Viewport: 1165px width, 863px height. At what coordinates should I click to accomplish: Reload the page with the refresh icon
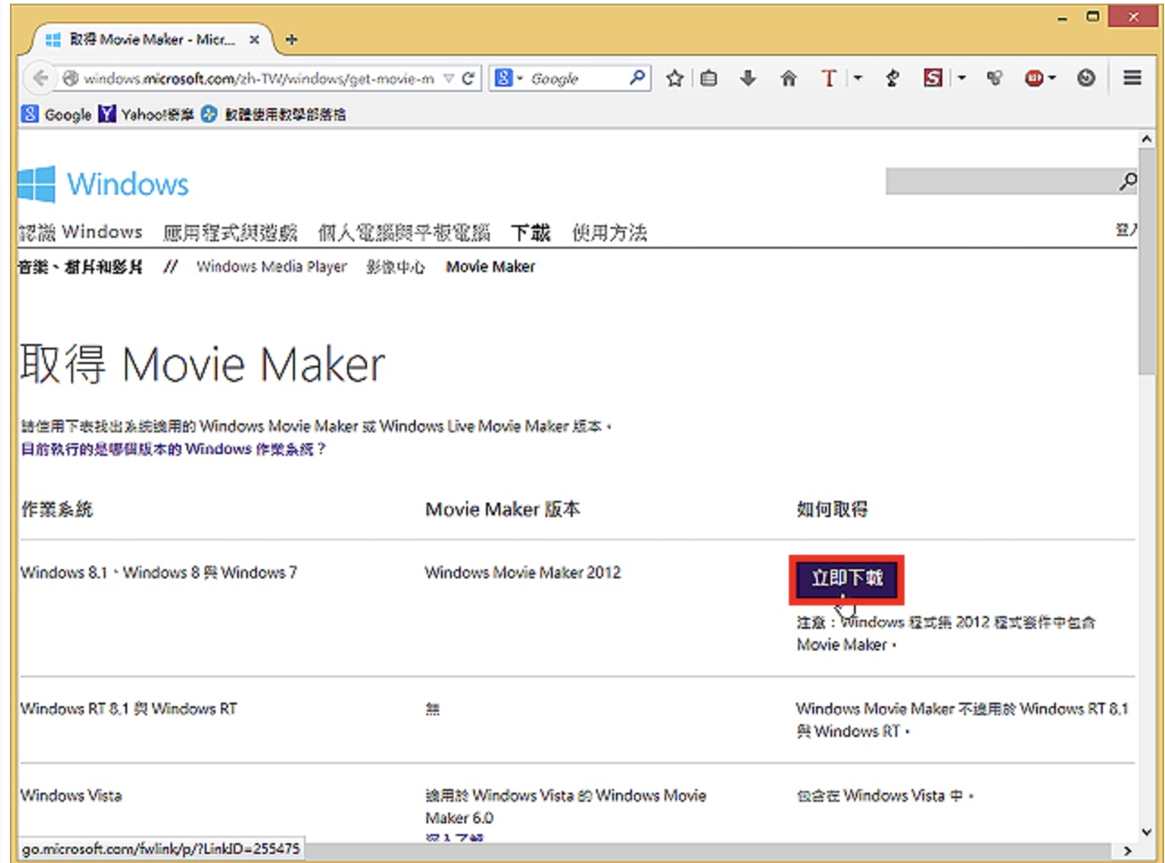pyautogui.click(x=468, y=78)
